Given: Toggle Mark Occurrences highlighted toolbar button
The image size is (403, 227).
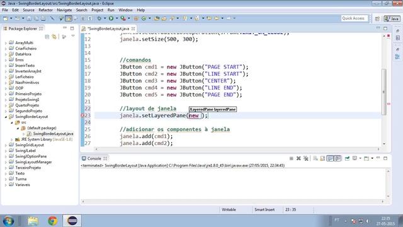Looking at the screenshot, I should 69,18.
